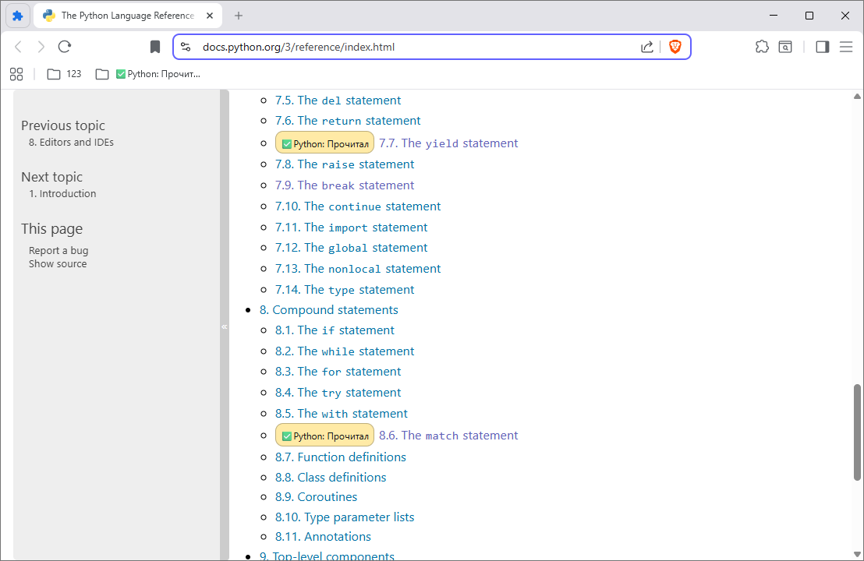Image resolution: width=864 pixels, height=561 pixels.
Task: Click the vertical page scrollbar thumb
Action: (x=857, y=432)
